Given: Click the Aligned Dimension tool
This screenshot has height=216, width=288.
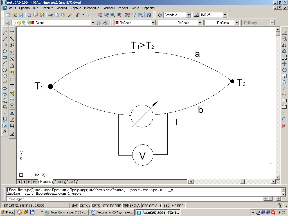Looking at the screenshot, I should tap(12, 39).
